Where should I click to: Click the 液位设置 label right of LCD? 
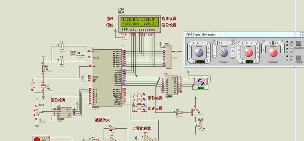[x=169, y=25]
